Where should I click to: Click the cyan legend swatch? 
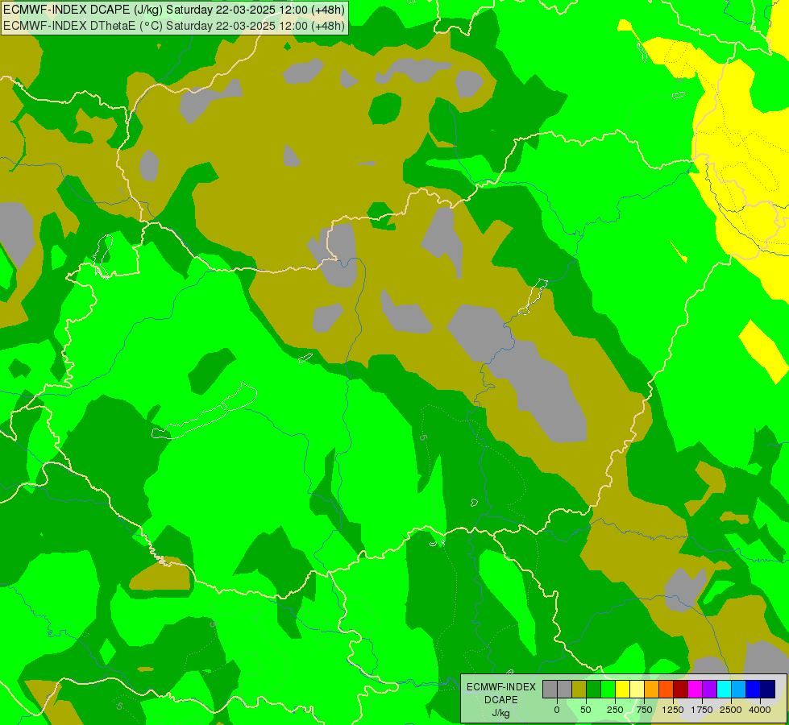click(x=724, y=690)
